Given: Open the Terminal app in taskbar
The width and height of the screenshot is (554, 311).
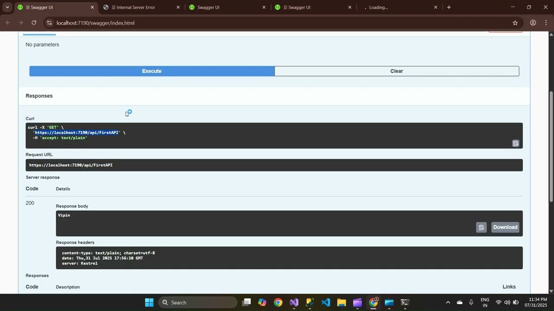Looking at the screenshot, I should [405, 302].
